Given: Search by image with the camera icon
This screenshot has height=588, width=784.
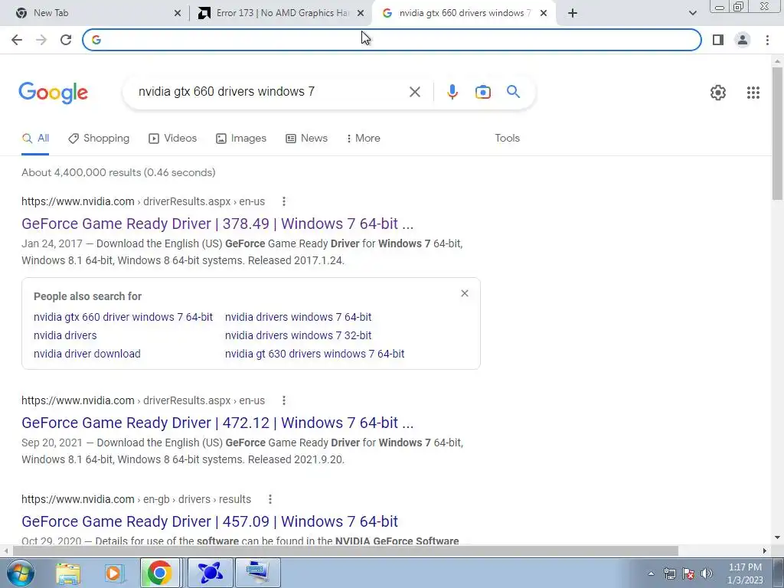Looking at the screenshot, I should 482,92.
